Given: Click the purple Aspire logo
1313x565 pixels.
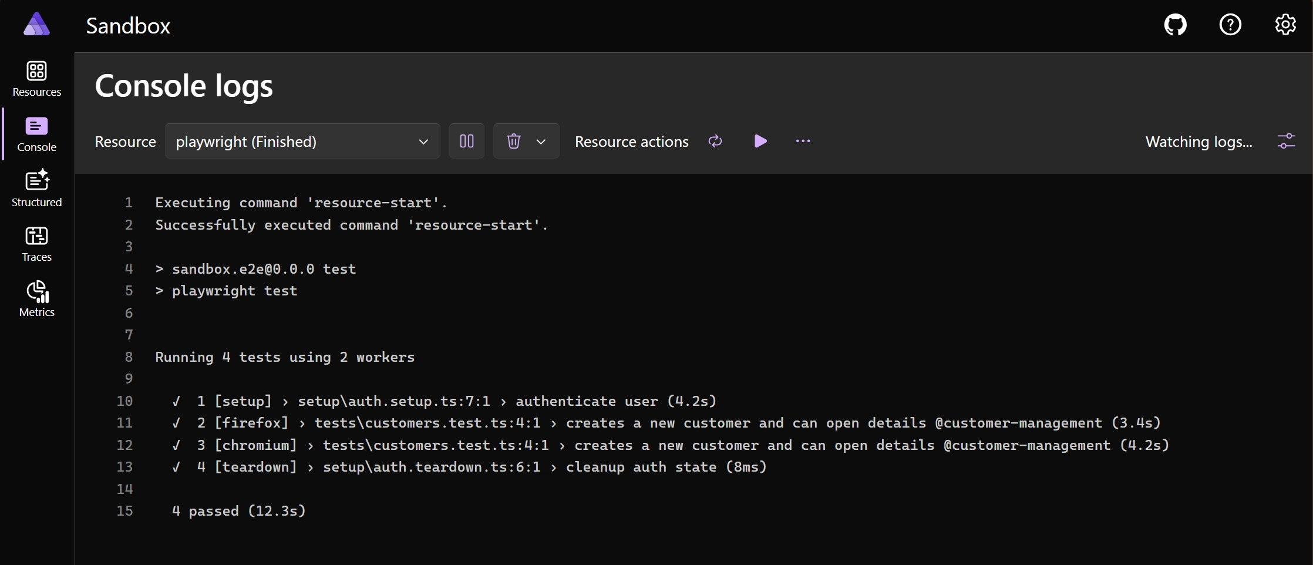Looking at the screenshot, I should pos(36,25).
